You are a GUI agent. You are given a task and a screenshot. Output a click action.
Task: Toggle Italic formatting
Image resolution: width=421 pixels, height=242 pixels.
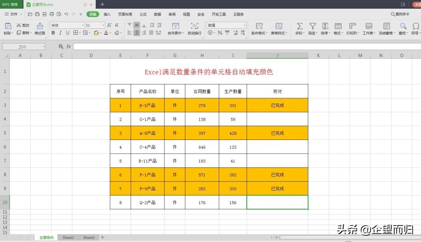(60, 33)
